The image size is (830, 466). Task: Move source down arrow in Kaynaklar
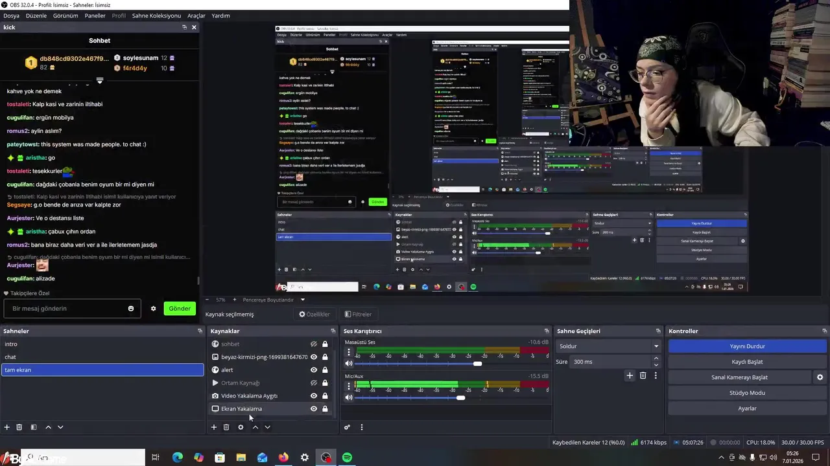(x=267, y=427)
